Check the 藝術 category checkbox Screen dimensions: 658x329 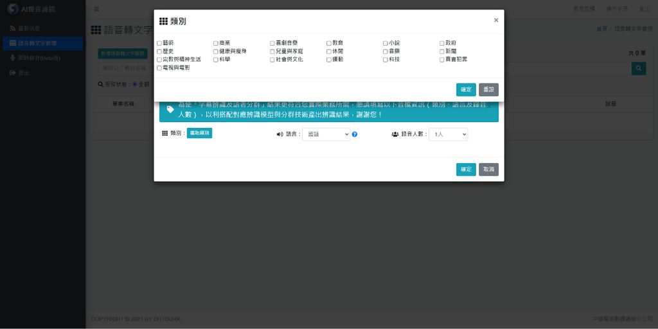[159, 43]
